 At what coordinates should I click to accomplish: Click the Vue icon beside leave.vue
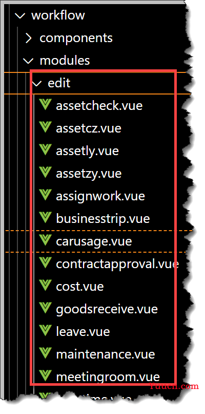[45, 331]
